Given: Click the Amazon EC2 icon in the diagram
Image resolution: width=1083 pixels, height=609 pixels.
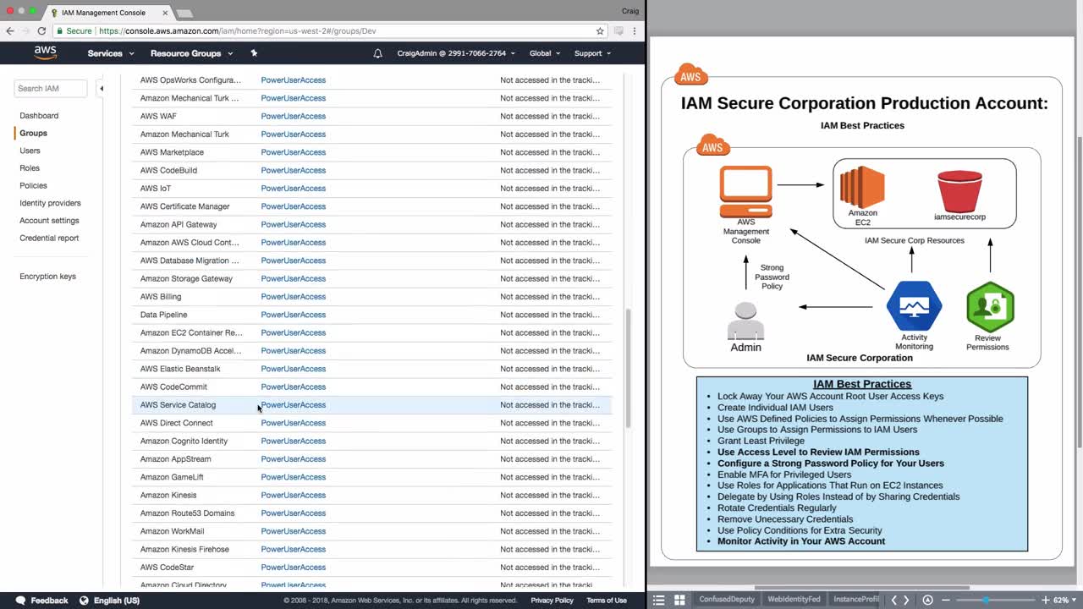Looking at the screenshot, I should pos(862,187).
